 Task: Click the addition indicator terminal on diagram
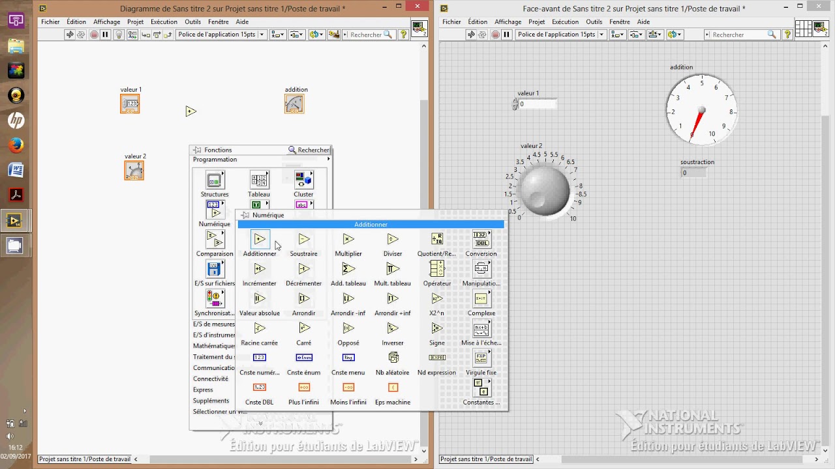pyautogui.click(x=294, y=104)
